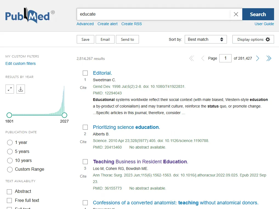Open the User Guide link
This screenshot has height=209, width=279.
(264, 24)
